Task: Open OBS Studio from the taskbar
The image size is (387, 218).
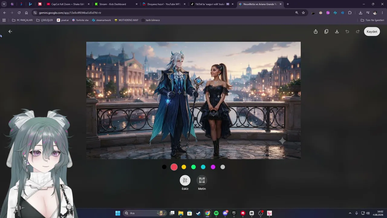Action: pyautogui.click(x=261, y=213)
